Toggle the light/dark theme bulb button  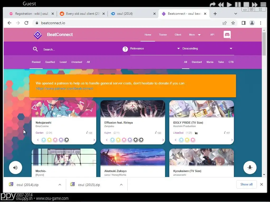(x=250, y=168)
